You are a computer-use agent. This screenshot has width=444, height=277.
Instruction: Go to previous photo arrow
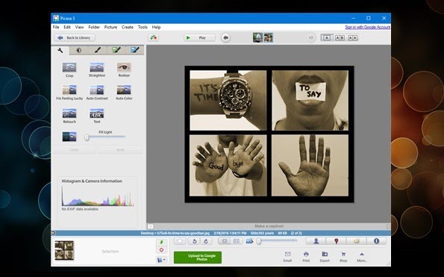pos(225,37)
